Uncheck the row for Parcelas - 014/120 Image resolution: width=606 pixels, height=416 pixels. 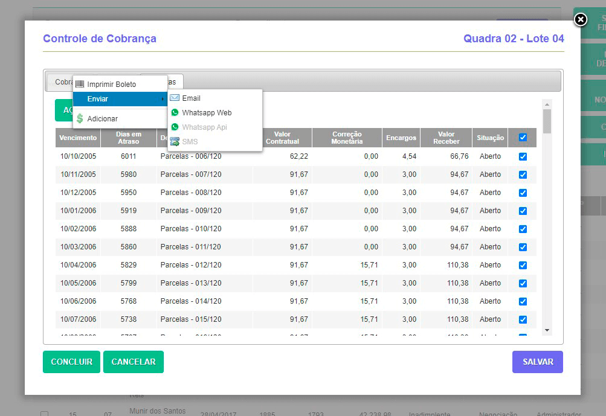point(523,301)
